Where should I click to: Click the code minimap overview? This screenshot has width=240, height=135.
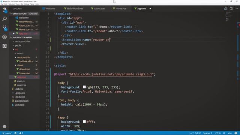click(x=229, y=16)
